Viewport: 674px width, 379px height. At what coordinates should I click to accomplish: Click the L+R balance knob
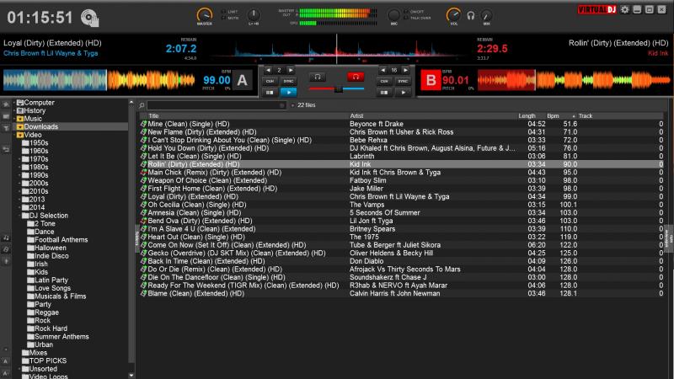tap(254, 15)
